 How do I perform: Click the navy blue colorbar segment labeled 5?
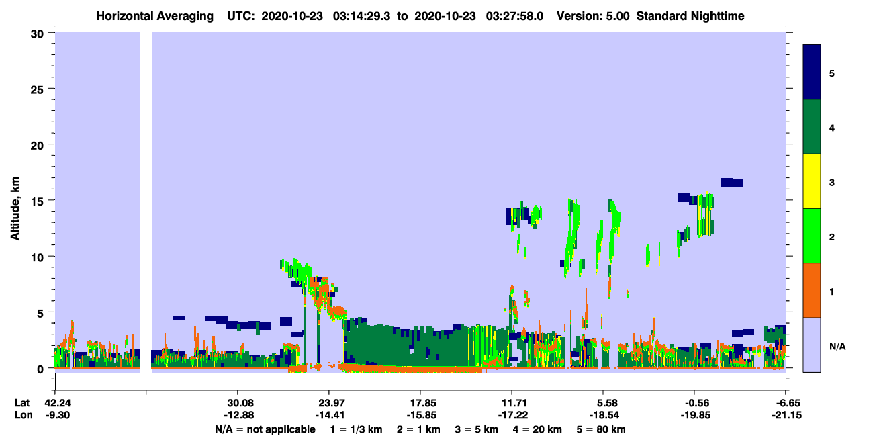tap(812, 73)
